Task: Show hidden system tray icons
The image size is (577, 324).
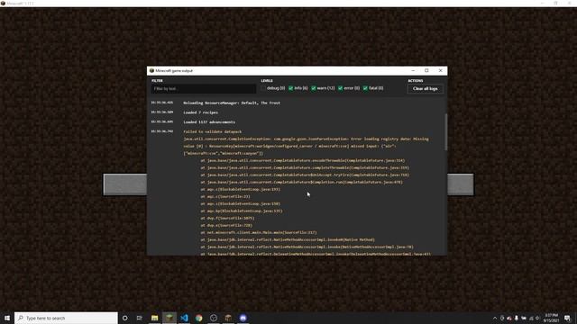Action: coord(495,318)
